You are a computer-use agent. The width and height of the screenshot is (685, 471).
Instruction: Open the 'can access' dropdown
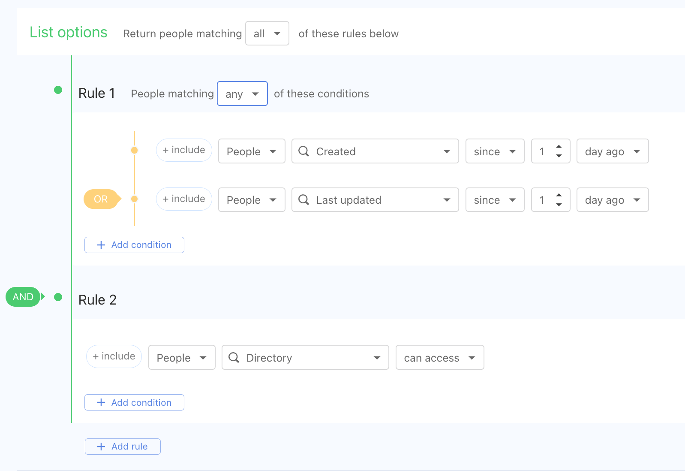[440, 357]
